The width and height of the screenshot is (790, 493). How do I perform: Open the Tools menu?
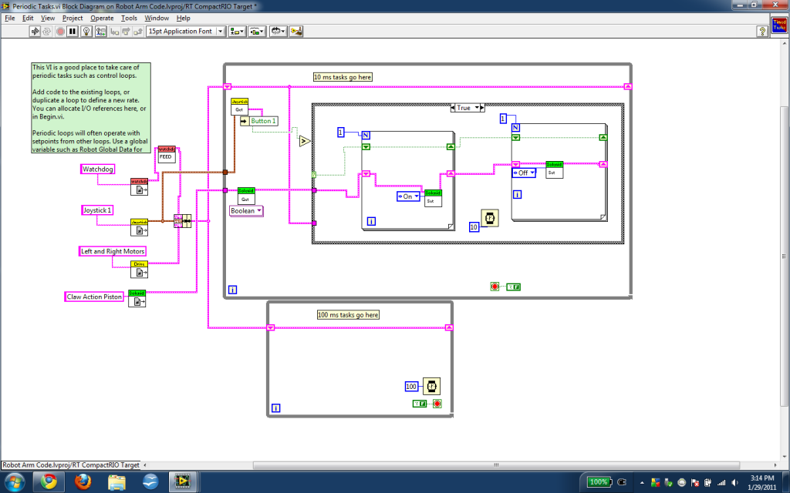coord(129,18)
